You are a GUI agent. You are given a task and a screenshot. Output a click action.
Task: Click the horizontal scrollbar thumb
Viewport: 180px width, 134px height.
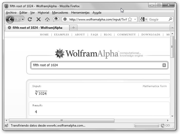(62, 120)
